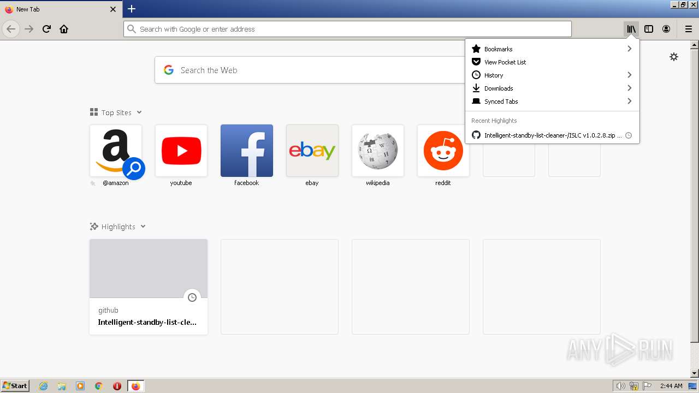Click the forward navigation arrow
699x393 pixels.
pyautogui.click(x=29, y=29)
